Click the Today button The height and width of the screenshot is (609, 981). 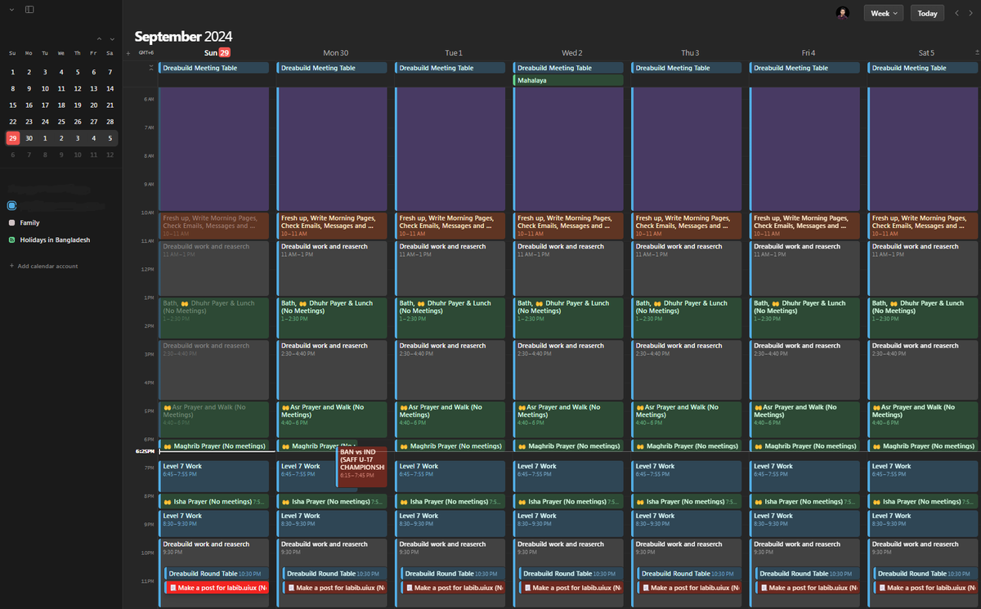[x=927, y=13]
